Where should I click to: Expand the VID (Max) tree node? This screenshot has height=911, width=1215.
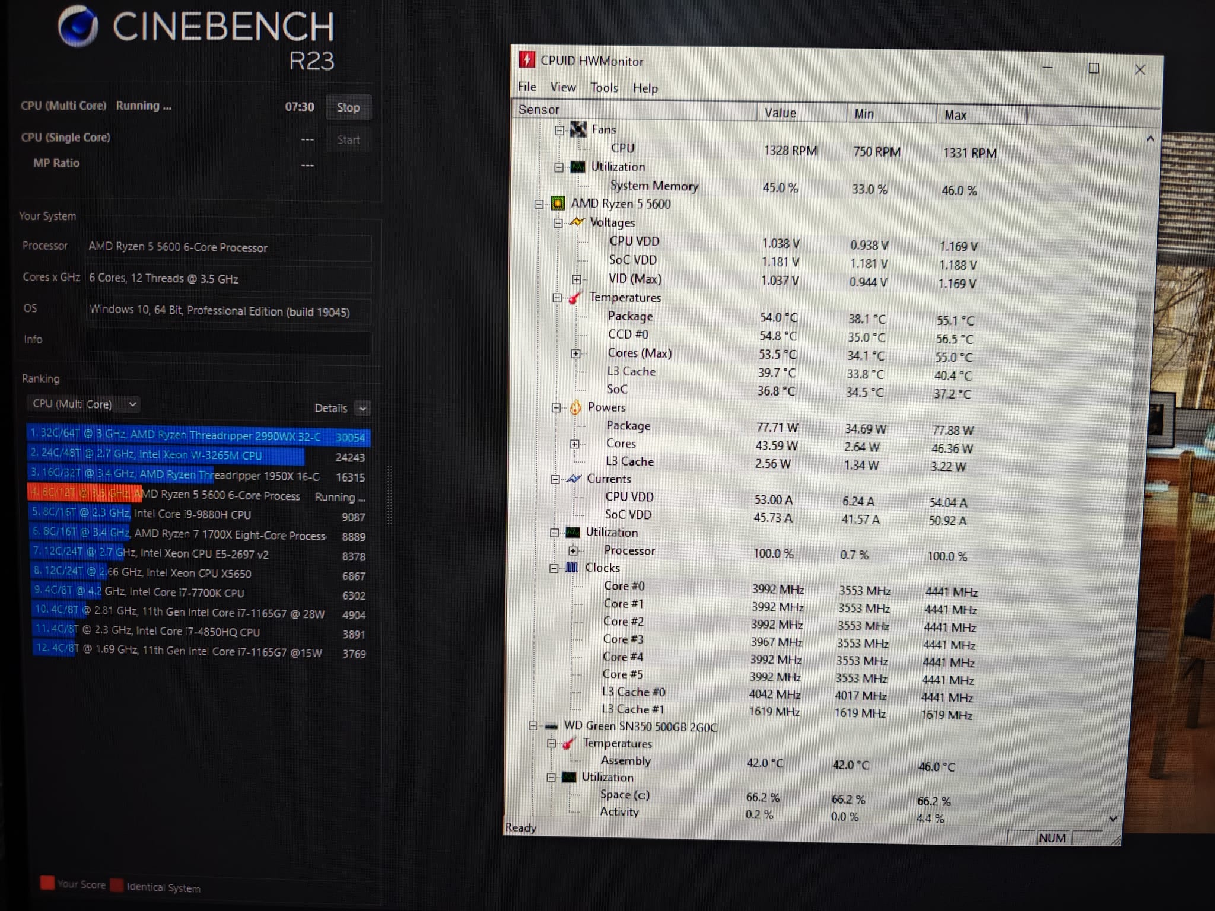[x=576, y=279]
